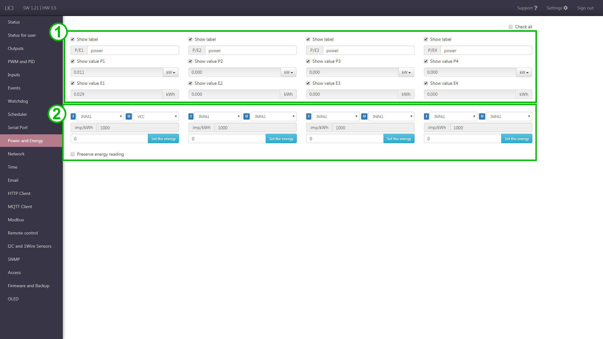
Task: Open the kW unit dropdown for P1
Action: (x=171, y=72)
